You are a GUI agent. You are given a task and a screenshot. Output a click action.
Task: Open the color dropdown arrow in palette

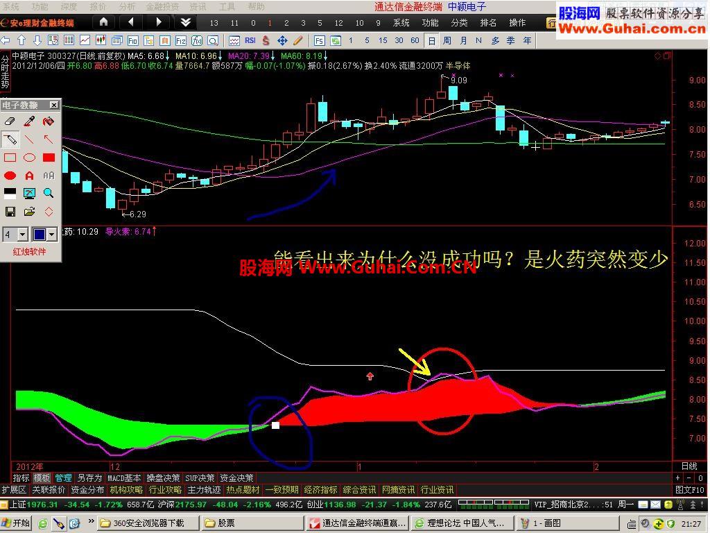click(x=51, y=235)
